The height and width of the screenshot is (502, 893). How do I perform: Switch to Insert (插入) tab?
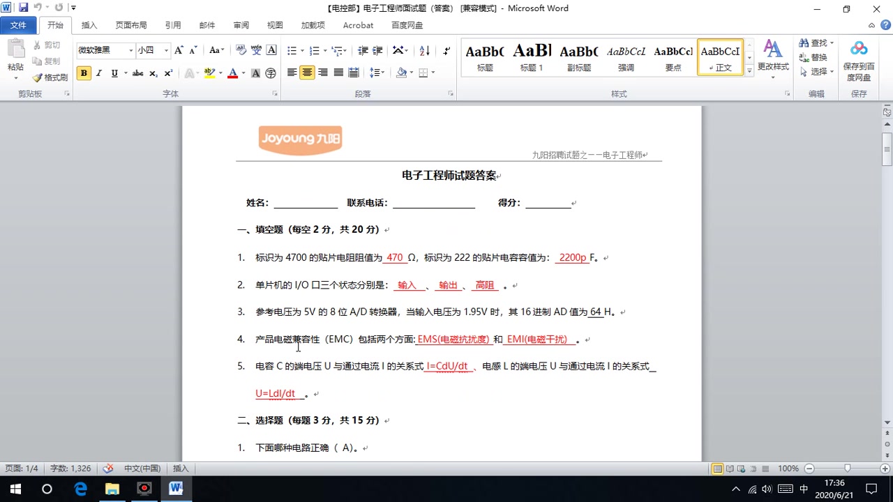(89, 25)
